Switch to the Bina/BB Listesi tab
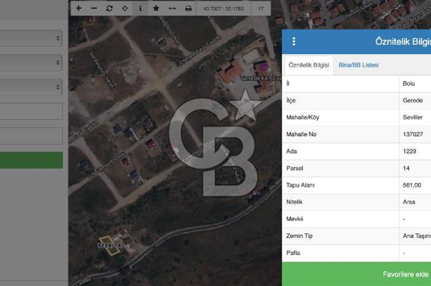This screenshot has width=431, height=286. point(359,65)
